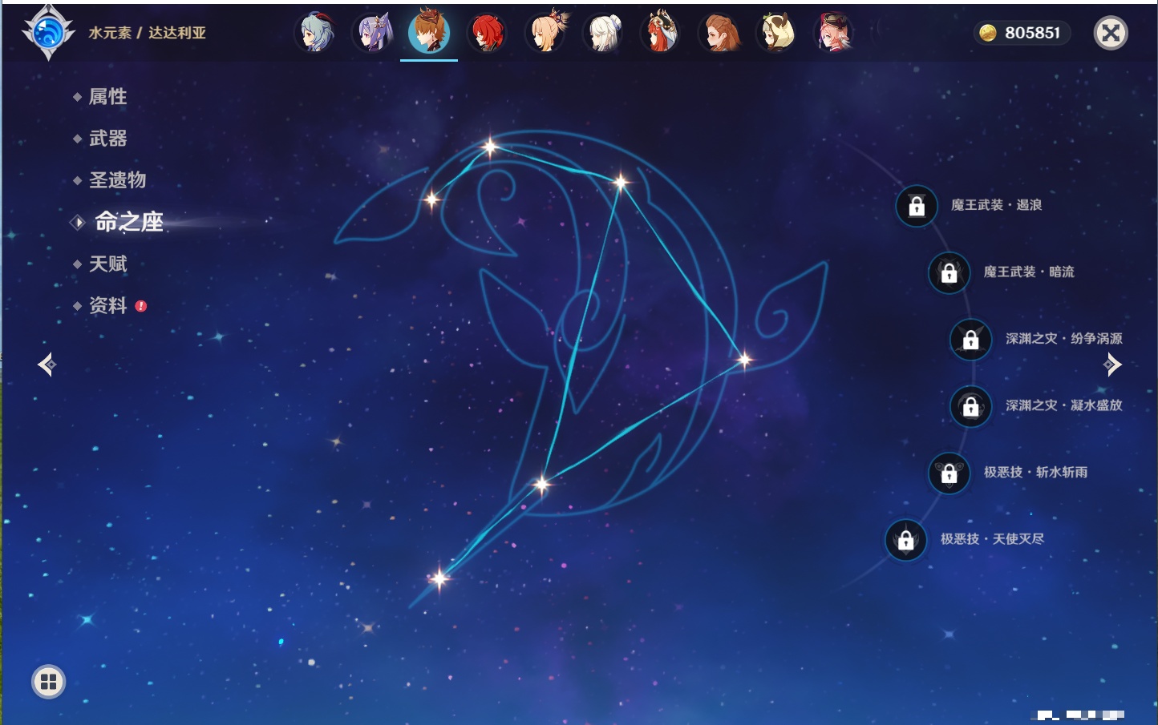Select the blonde ponytail Yoimiya avatar
This screenshot has height=725, width=1158.
click(x=546, y=33)
